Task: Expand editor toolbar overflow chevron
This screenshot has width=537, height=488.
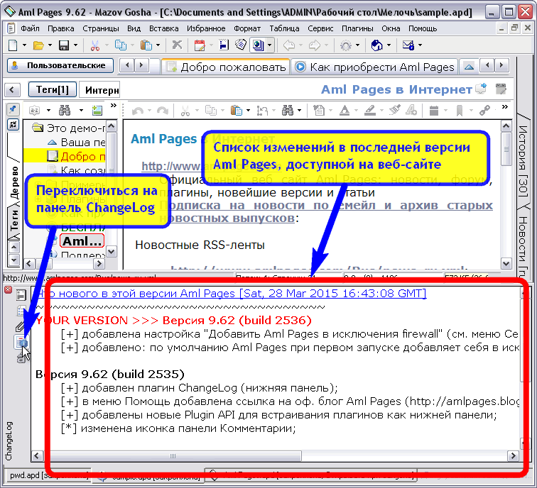Action: (505, 106)
